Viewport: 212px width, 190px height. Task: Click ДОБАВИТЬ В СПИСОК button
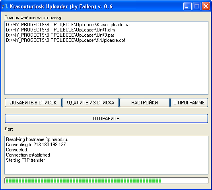coord(33,102)
